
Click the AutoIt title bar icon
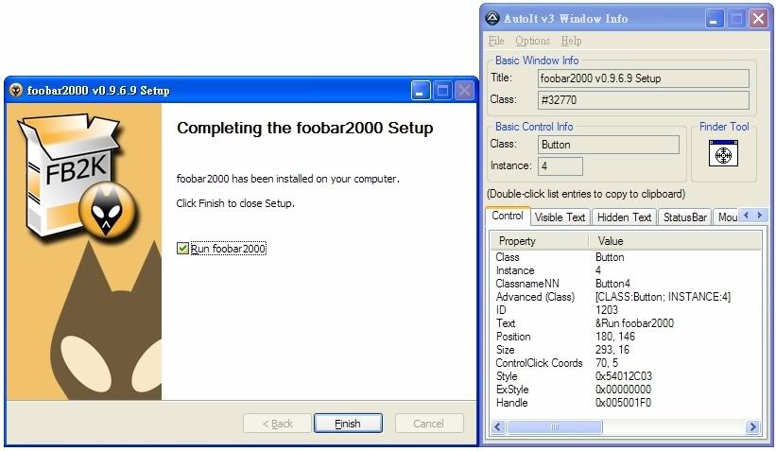[492, 18]
